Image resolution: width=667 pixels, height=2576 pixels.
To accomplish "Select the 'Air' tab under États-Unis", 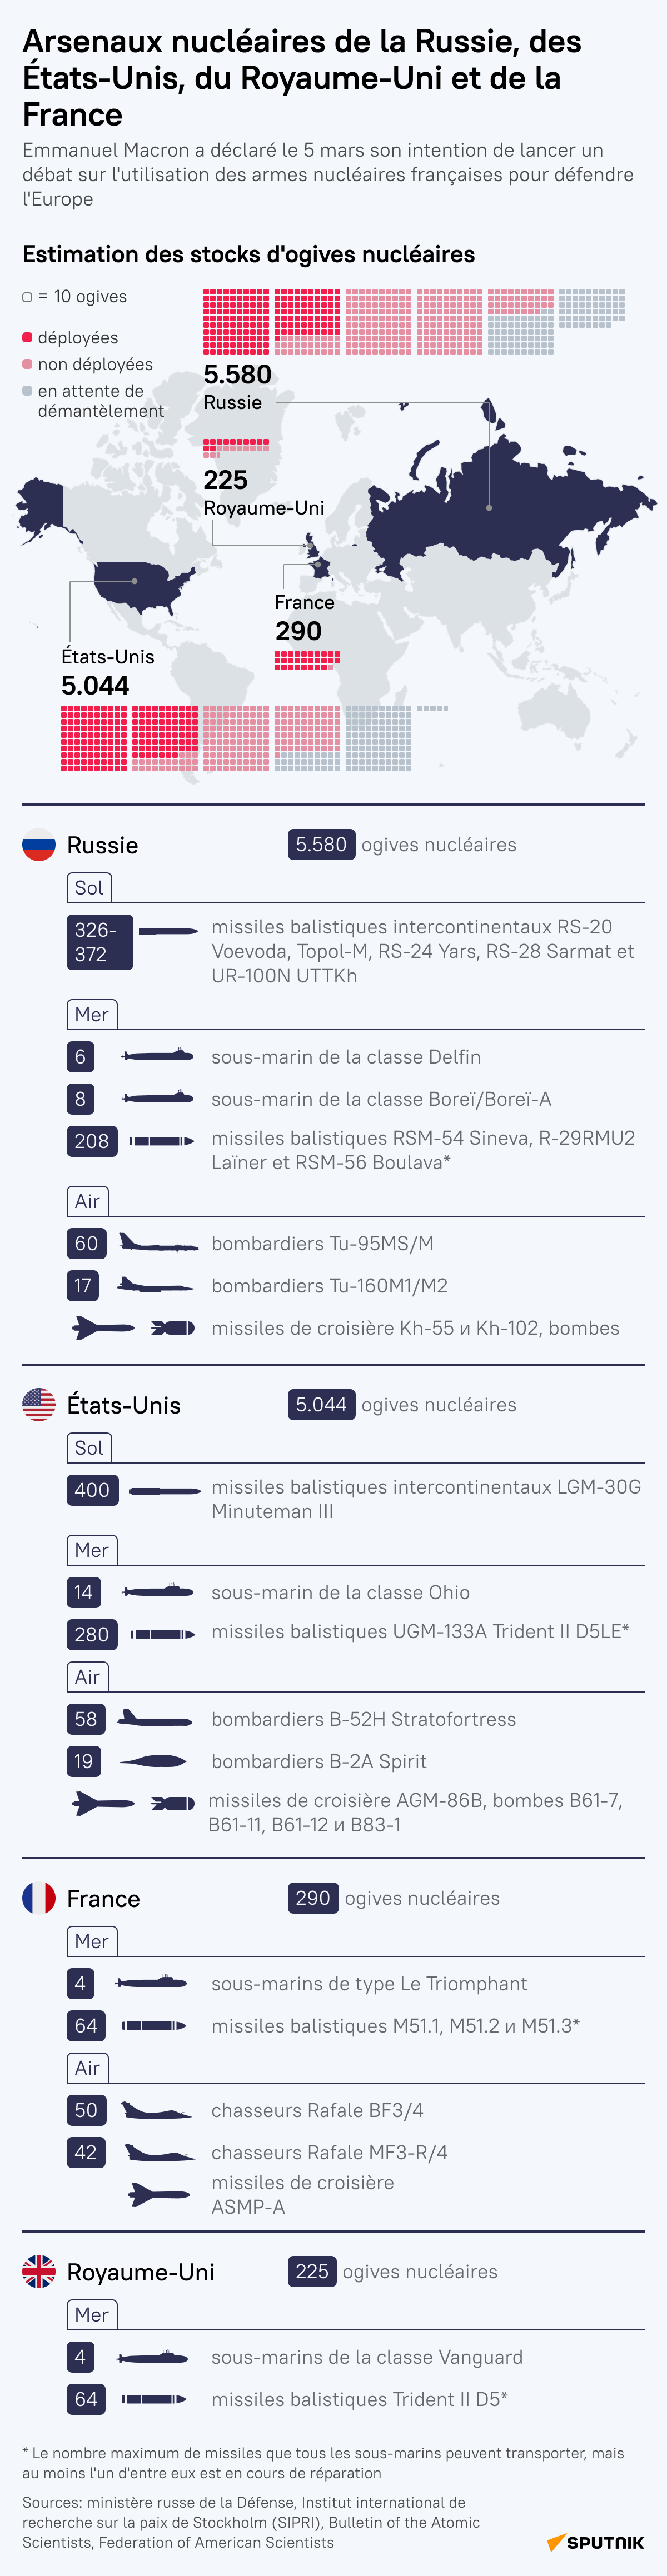I will tap(88, 1677).
